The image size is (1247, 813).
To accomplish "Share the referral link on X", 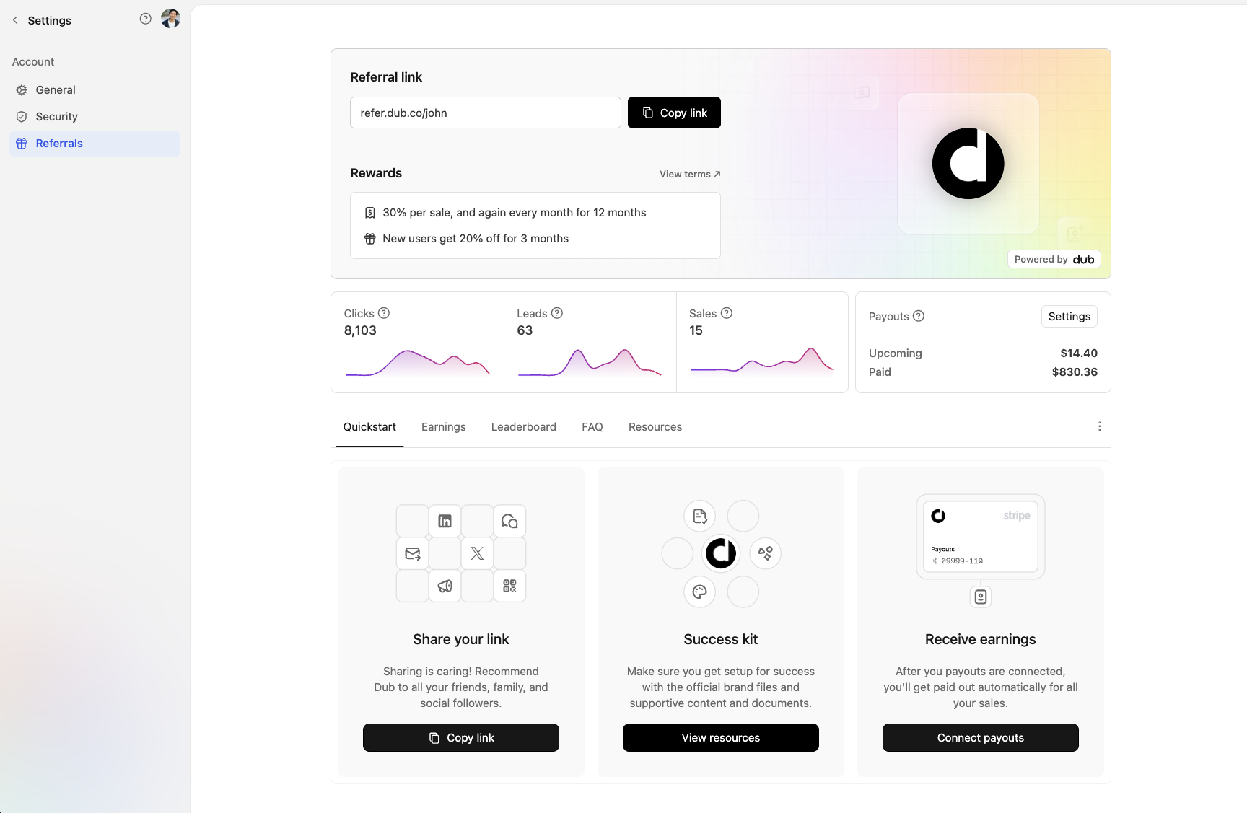I will (x=477, y=553).
